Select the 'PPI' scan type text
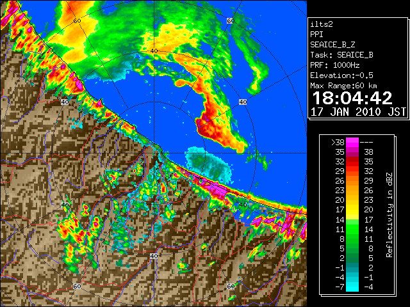 [x=316, y=35]
